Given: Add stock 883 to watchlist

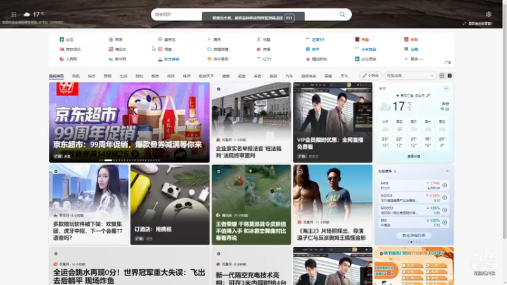Looking at the screenshot, I should pyautogui.click(x=445, y=222).
